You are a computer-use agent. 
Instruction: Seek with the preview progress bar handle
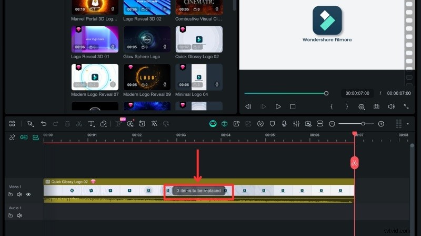pyautogui.click(x=326, y=93)
